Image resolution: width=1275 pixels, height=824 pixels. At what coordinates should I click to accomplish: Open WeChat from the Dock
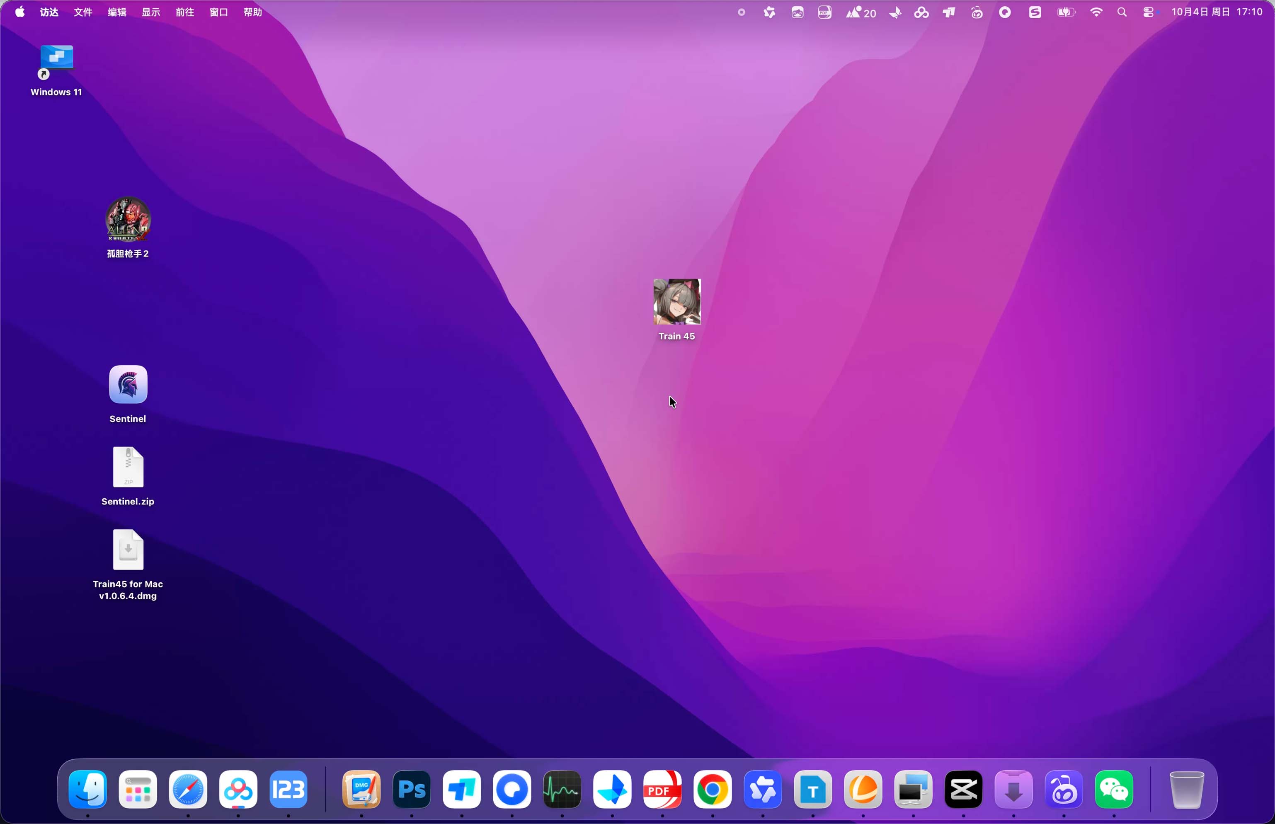tap(1114, 789)
